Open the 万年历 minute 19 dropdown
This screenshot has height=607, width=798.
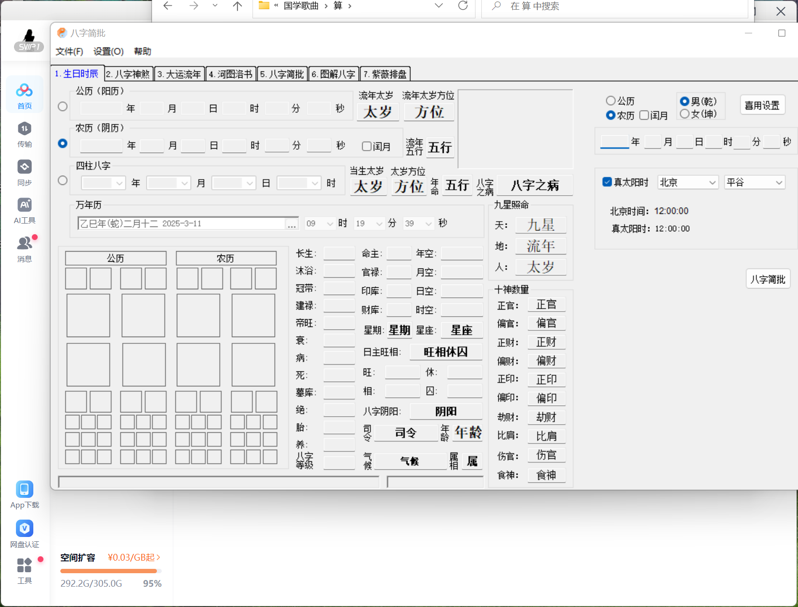tap(369, 224)
